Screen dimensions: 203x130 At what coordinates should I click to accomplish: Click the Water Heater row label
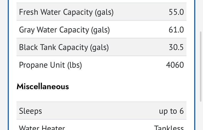tap(42, 128)
